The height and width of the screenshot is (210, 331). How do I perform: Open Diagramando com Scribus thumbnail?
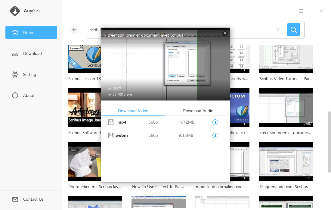pos(286,162)
